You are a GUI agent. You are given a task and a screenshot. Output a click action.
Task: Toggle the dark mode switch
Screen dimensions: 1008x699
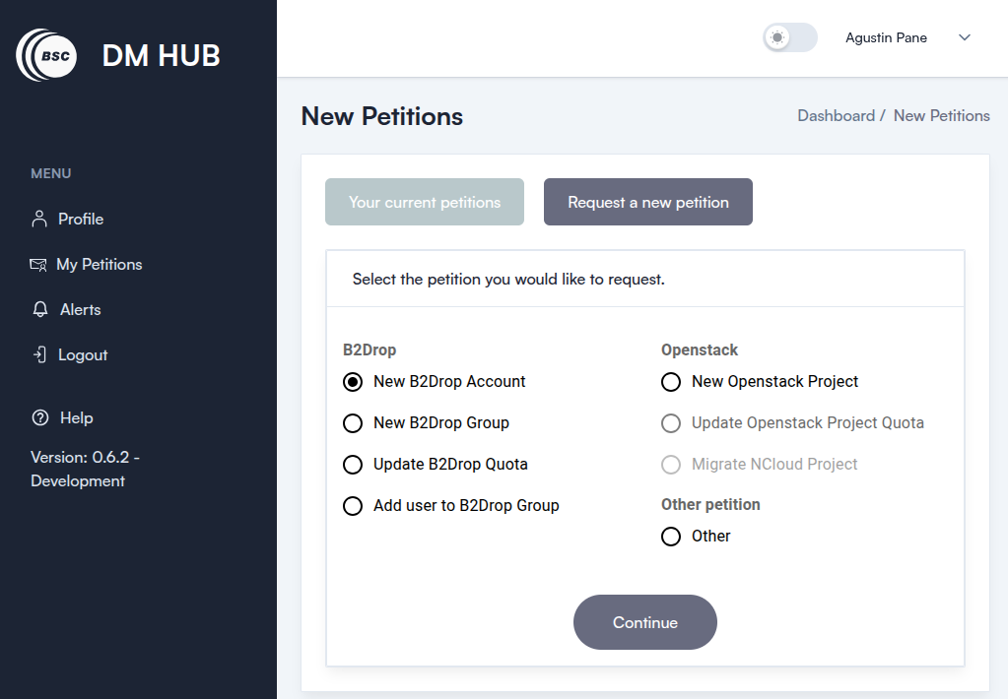pos(789,37)
